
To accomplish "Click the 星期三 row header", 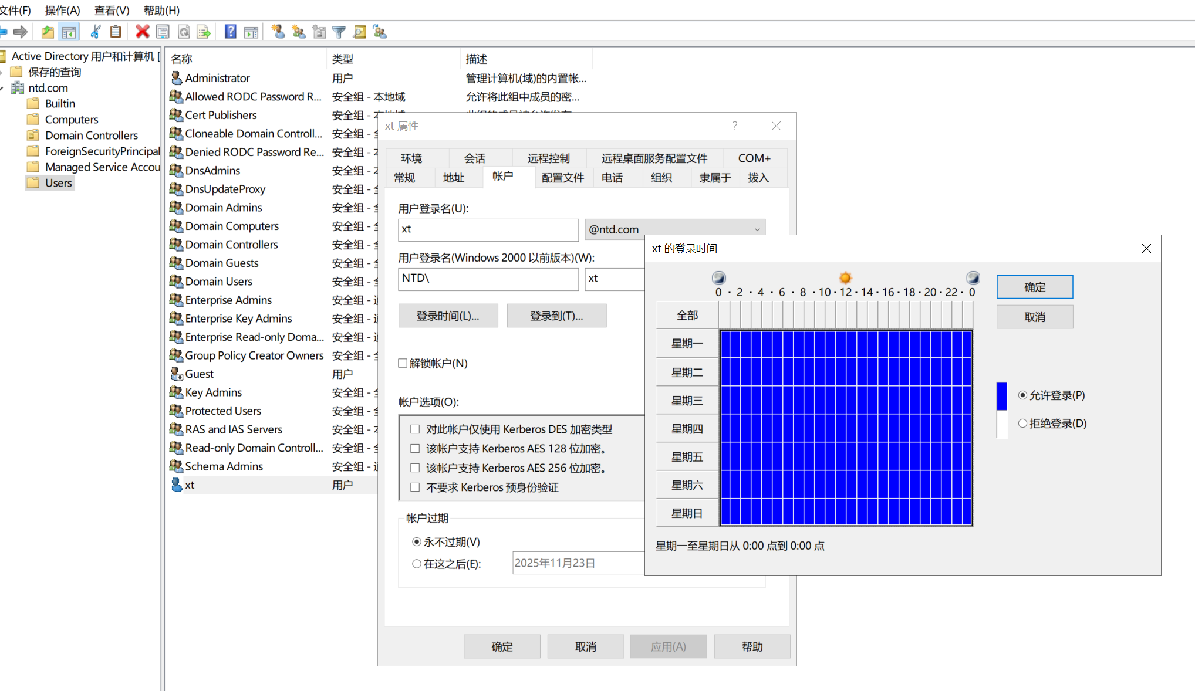I will pos(687,400).
